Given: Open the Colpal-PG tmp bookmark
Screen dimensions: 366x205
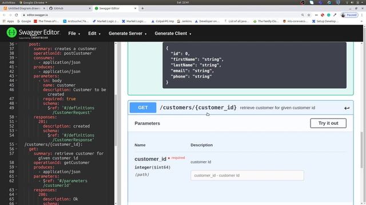Looking at the screenshot, I should pyautogui.click(x=162, y=21).
